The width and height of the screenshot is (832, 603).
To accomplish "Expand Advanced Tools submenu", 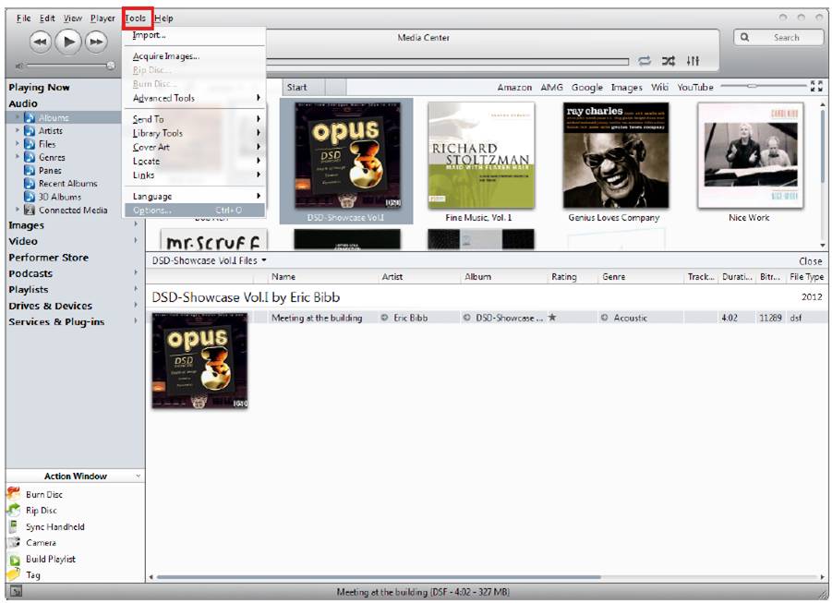I will coord(195,98).
